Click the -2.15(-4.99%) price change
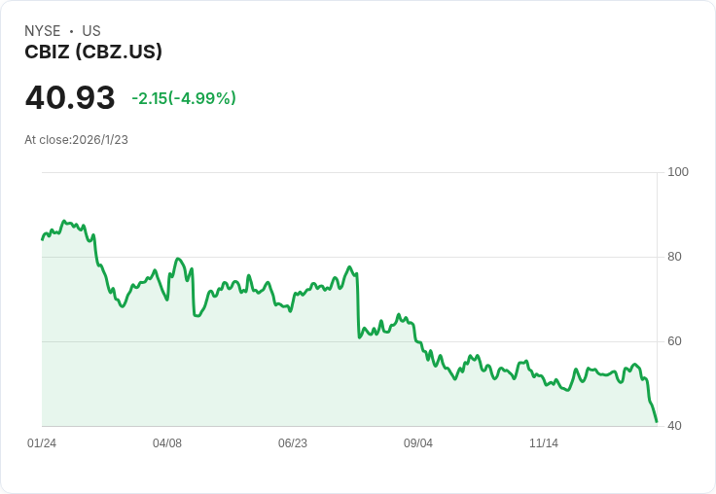The height and width of the screenshot is (494, 716). pyautogui.click(x=184, y=98)
